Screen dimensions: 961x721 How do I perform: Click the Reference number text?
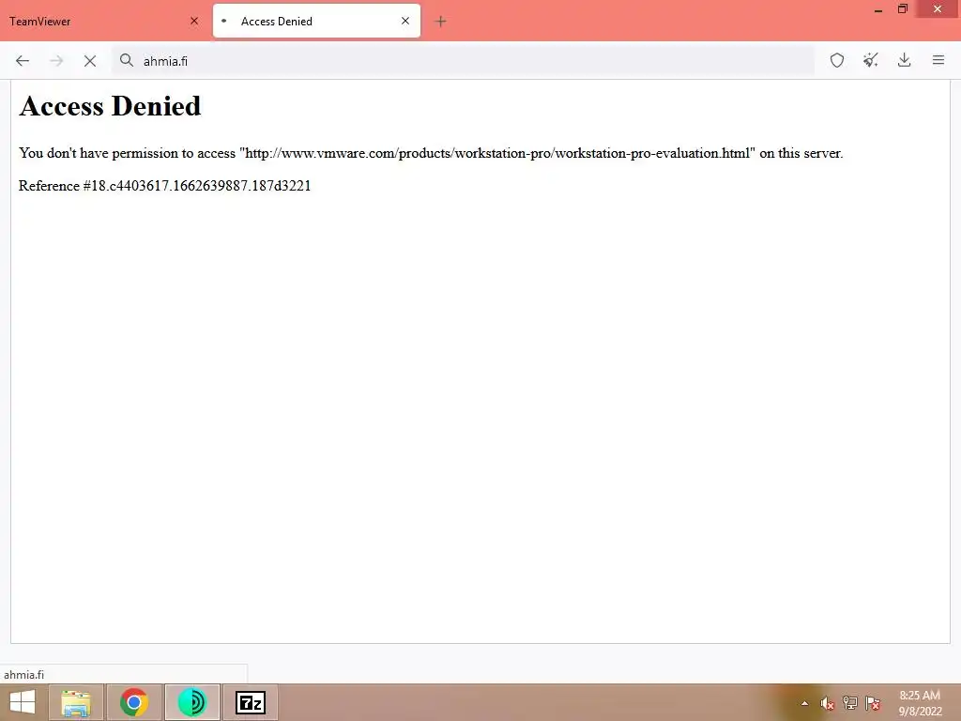point(165,186)
